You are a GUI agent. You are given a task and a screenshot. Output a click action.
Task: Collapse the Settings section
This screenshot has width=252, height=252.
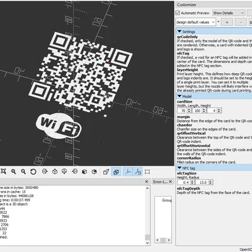[180, 31]
